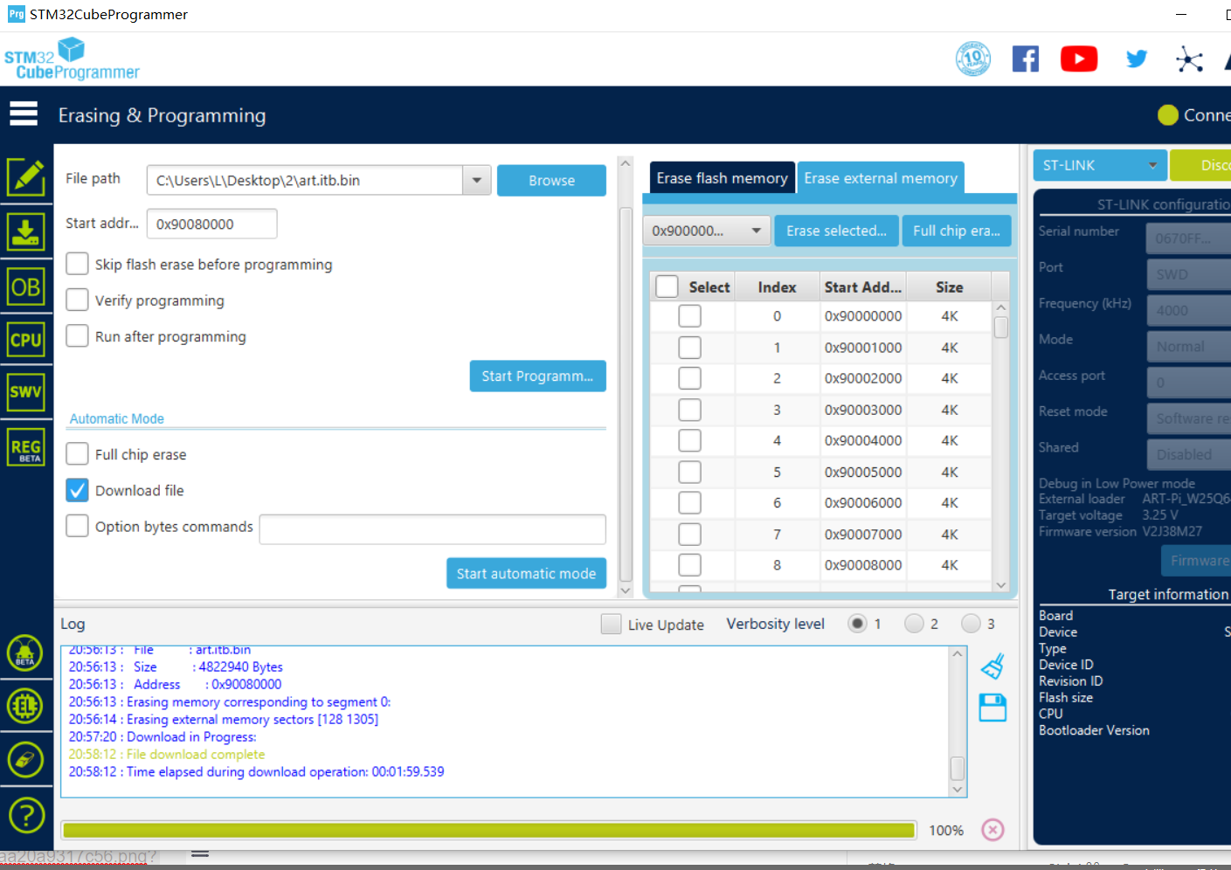Image resolution: width=1231 pixels, height=870 pixels.
Task: Open the Reset mode dropdown
Action: [1188, 418]
